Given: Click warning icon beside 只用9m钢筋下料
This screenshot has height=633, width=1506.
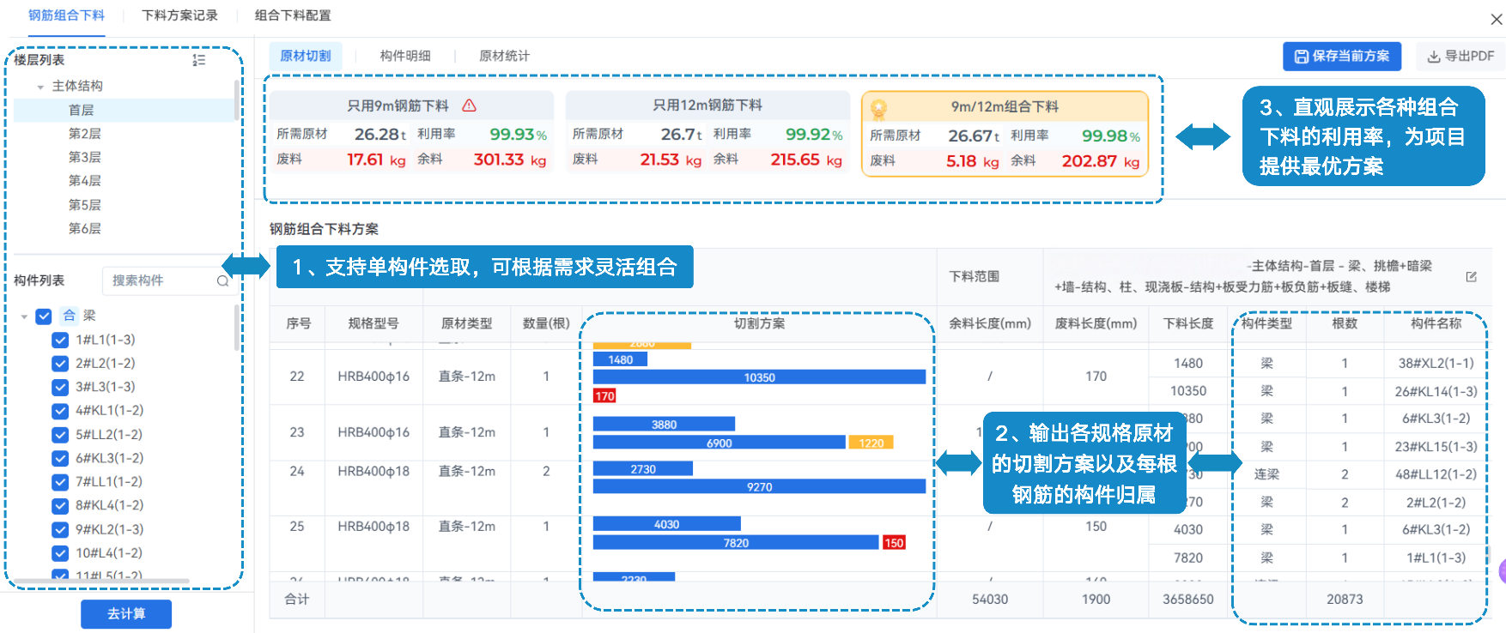Looking at the screenshot, I should pos(469,105).
